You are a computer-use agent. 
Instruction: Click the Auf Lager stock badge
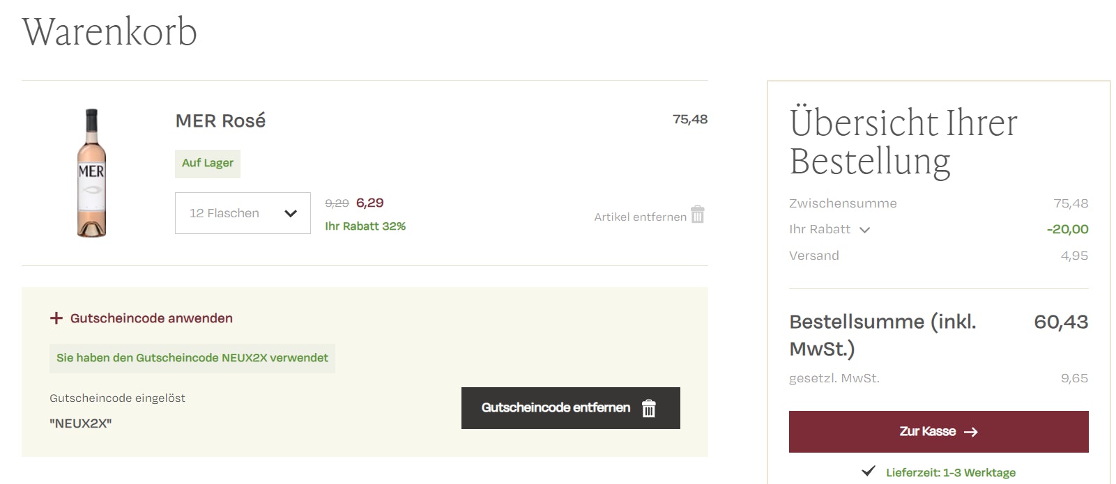pyautogui.click(x=208, y=163)
